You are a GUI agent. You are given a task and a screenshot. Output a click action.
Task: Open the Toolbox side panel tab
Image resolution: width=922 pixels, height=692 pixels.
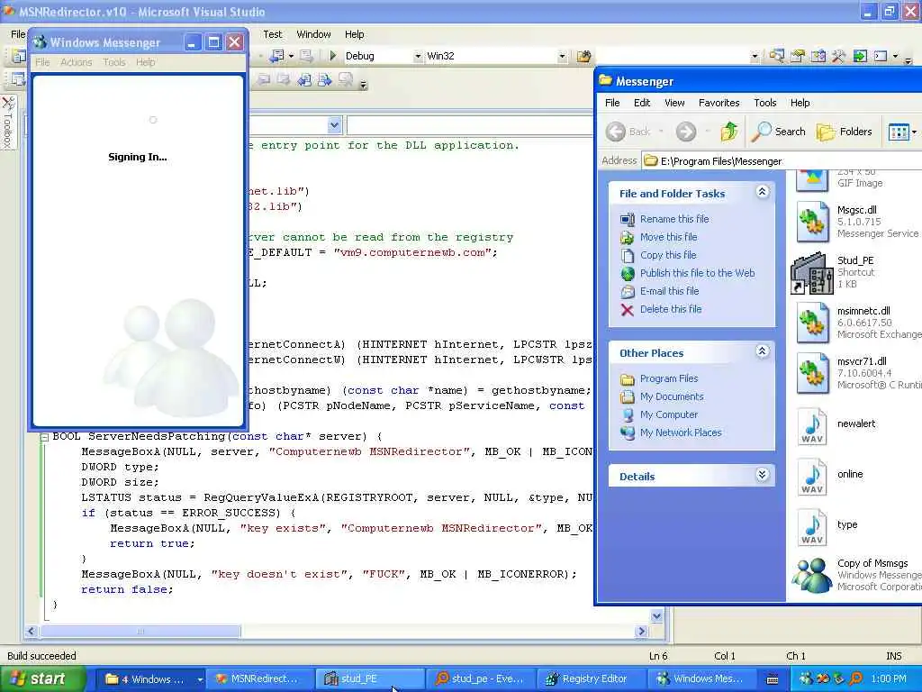tap(8, 123)
